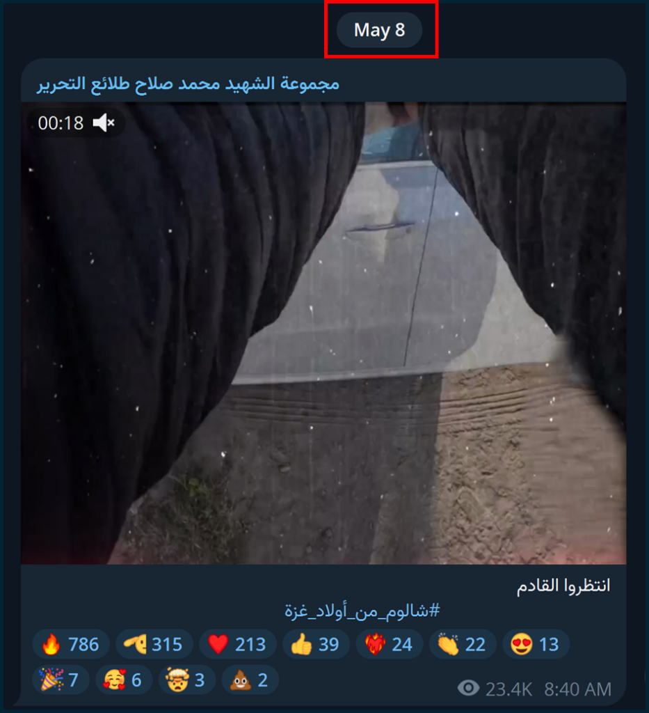Click the mind blown reaction with 3
Image resolution: width=649 pixels, height=713 pixels.
pos(186,680)
